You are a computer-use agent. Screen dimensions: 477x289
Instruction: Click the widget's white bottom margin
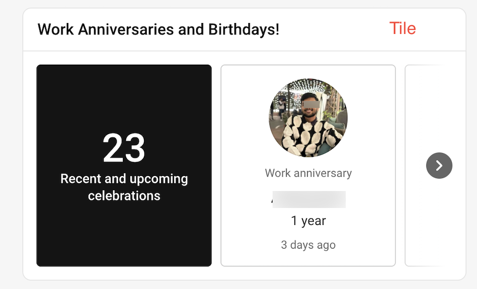tap(244, 273)
